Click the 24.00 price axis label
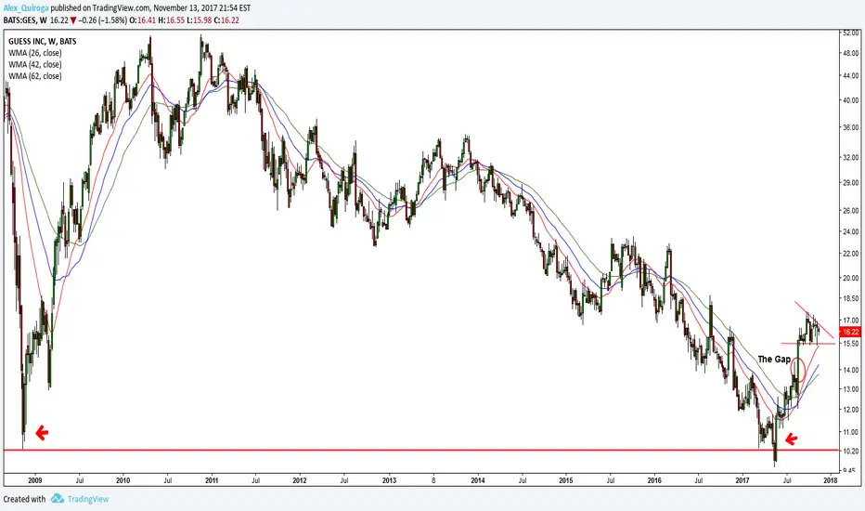 tap(850, 231)
